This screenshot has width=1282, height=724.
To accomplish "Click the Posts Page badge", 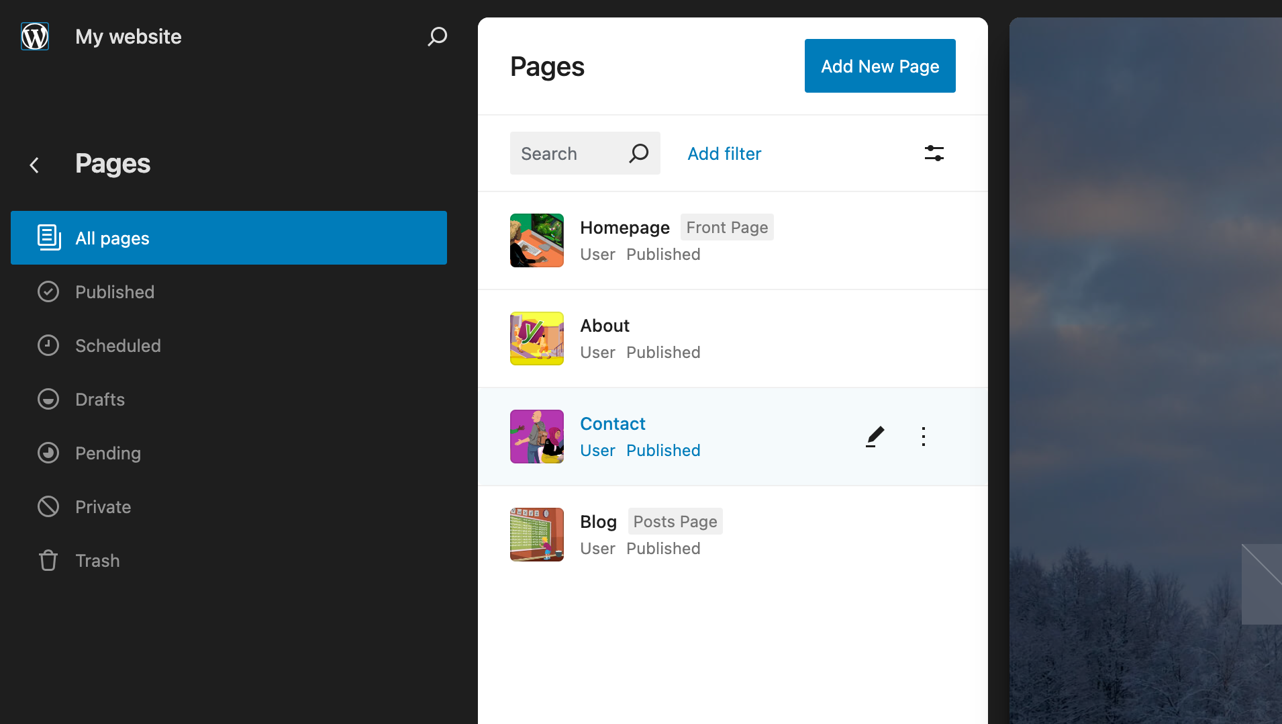I will [675, 521].
